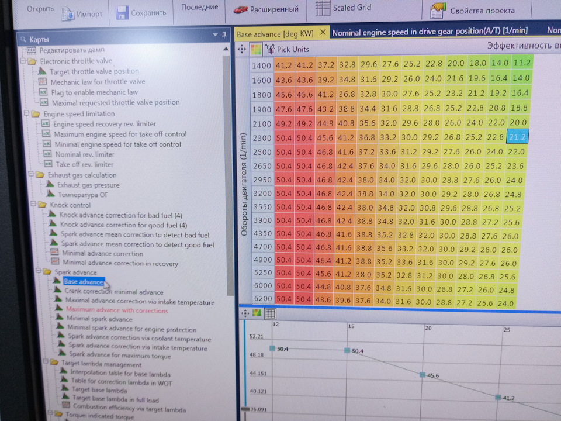
Task: Click the Scaled Grid icon
Action: (x=323, y=8)
